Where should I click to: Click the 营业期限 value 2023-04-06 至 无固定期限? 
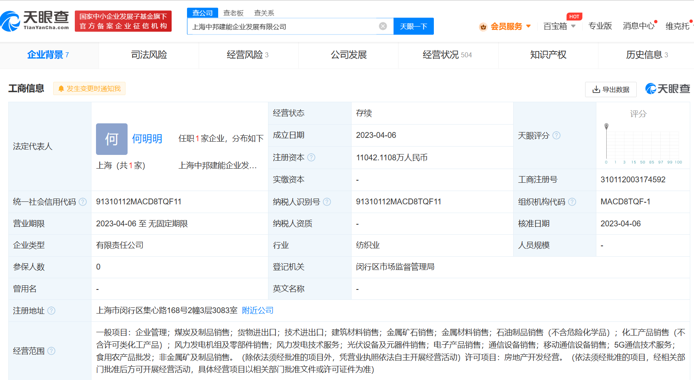point(142,223)
